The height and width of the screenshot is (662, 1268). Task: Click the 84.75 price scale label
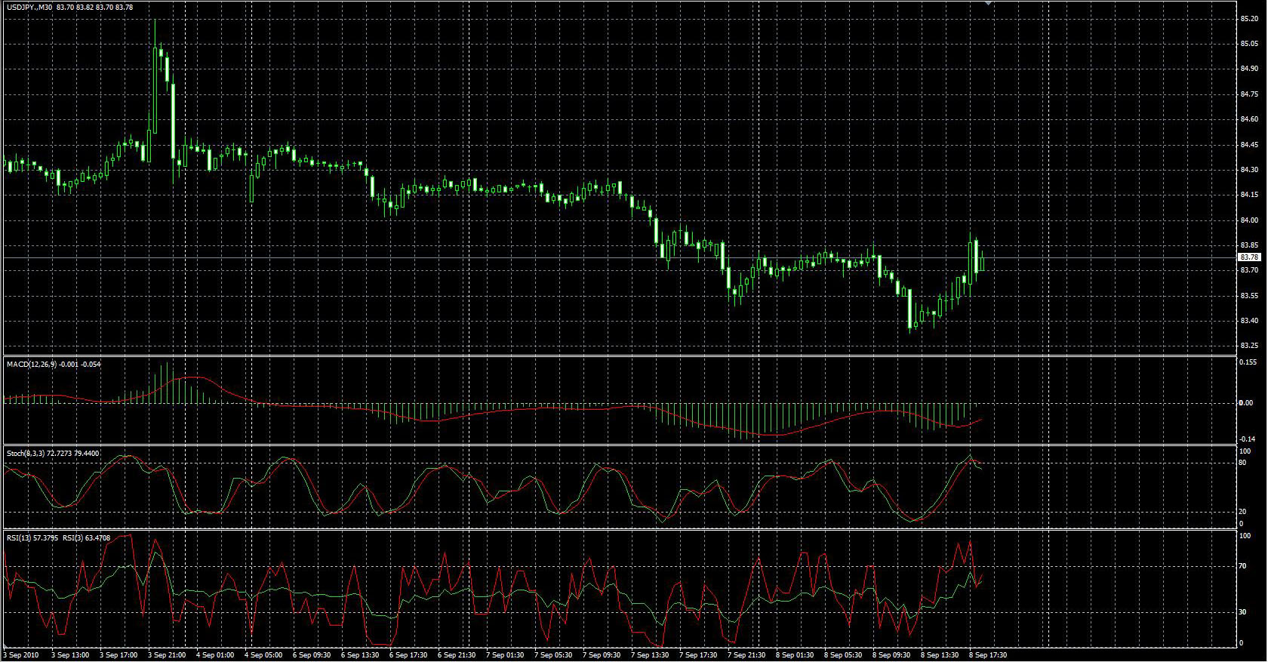pos(1248,94)
